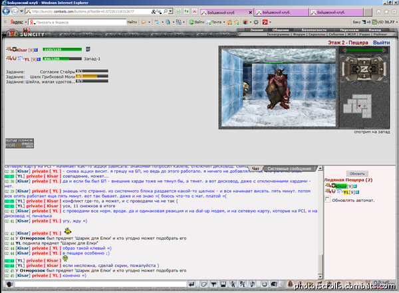
Task: Click the 'Выйти' link to leave cave
Action: (382, 43)
